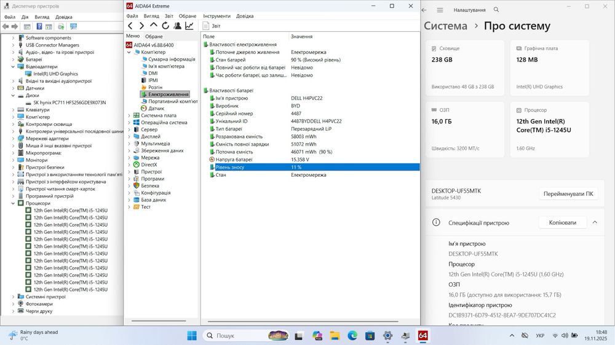This screenshot has height=345, width=615.
Task: Open AIDA64 Звіт menu
Action: [x=169, y=16]
